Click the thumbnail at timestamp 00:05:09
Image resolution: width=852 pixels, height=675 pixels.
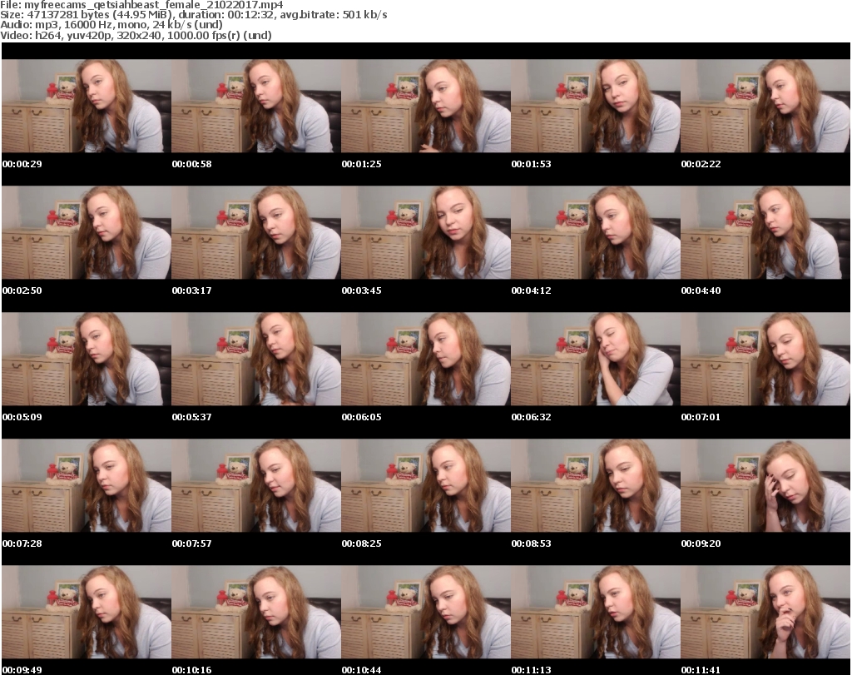[87, 360]
